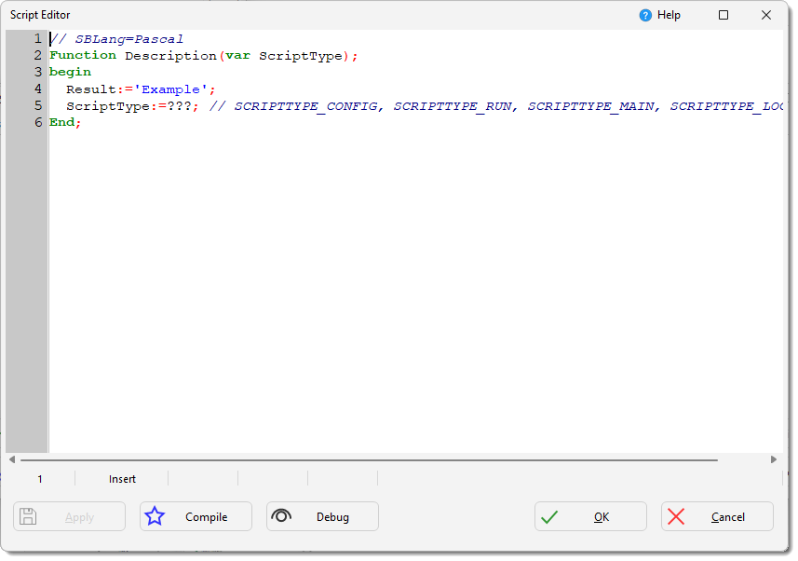Click the line counter showing 1
This screenshot has width=798, height=561.
[x=40, y=479]
